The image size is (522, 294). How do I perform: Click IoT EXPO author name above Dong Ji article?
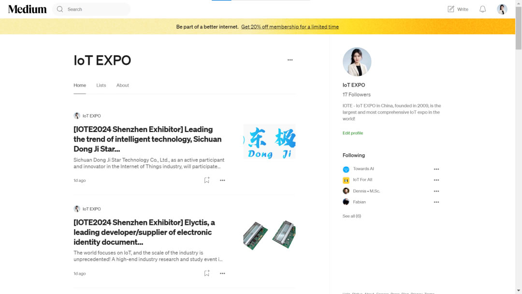(x=91, y=116)
